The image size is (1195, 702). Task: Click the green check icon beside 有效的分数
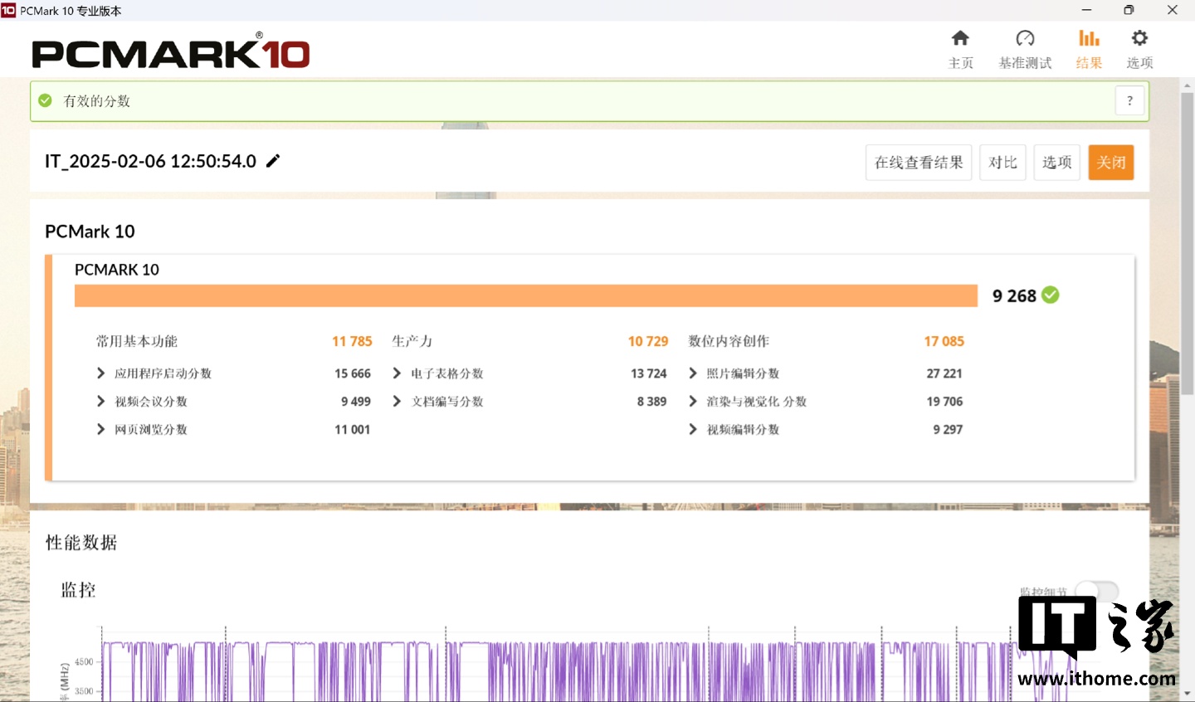click(x=46, y=100)
